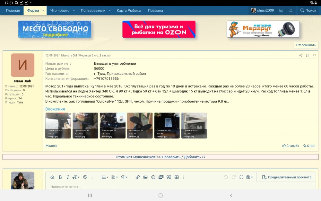Click the insert quote icon
The width and height of the screenshot is (321, 201).
169,177
